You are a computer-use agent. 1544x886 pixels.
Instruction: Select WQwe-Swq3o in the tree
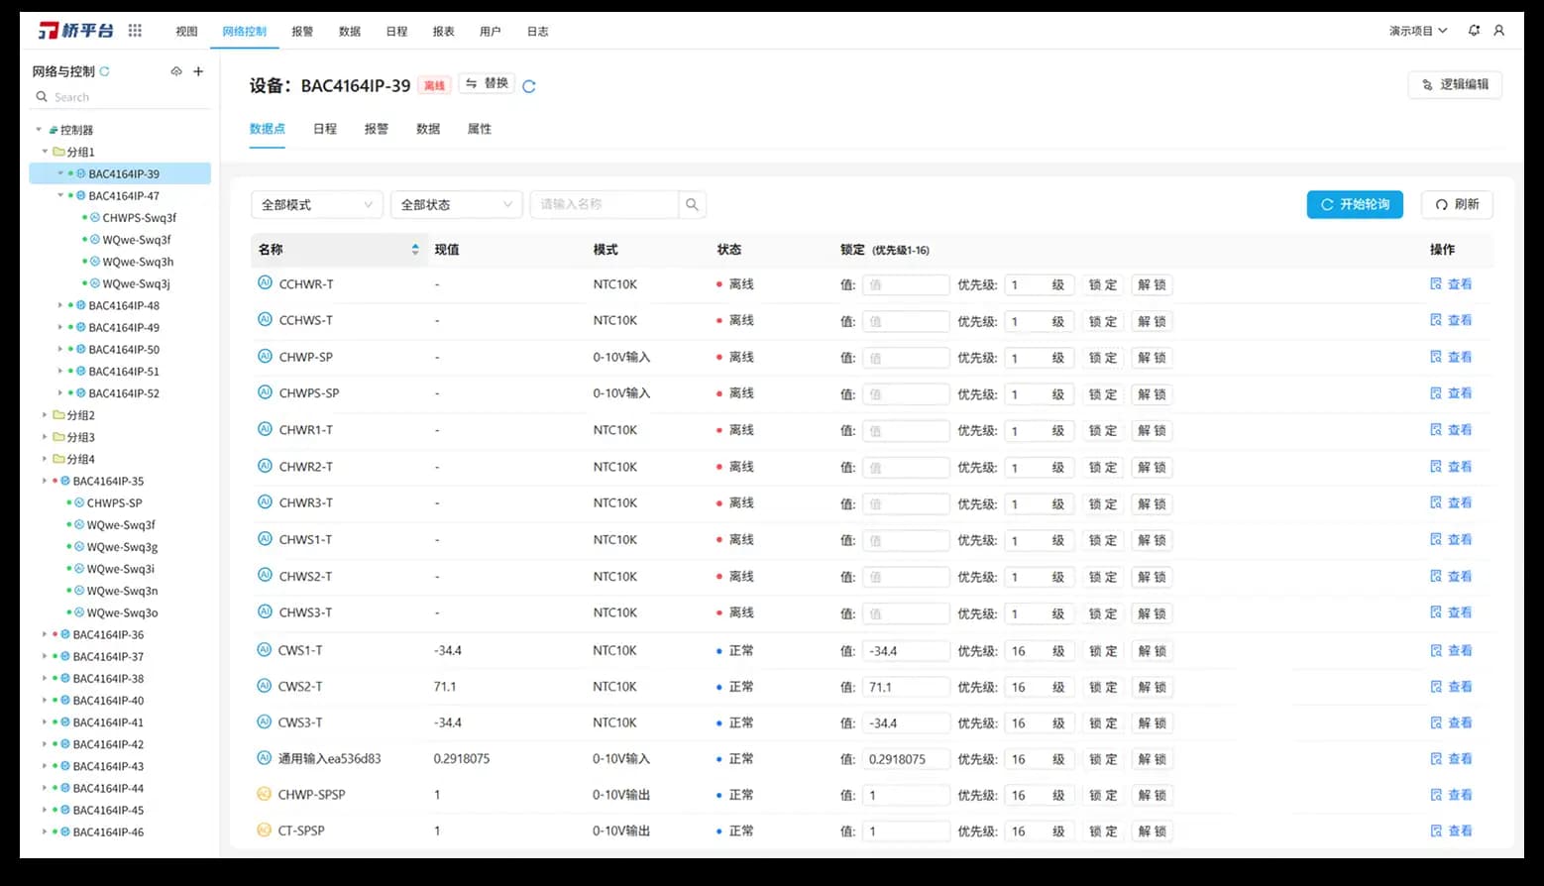click(x=122, y=612)
